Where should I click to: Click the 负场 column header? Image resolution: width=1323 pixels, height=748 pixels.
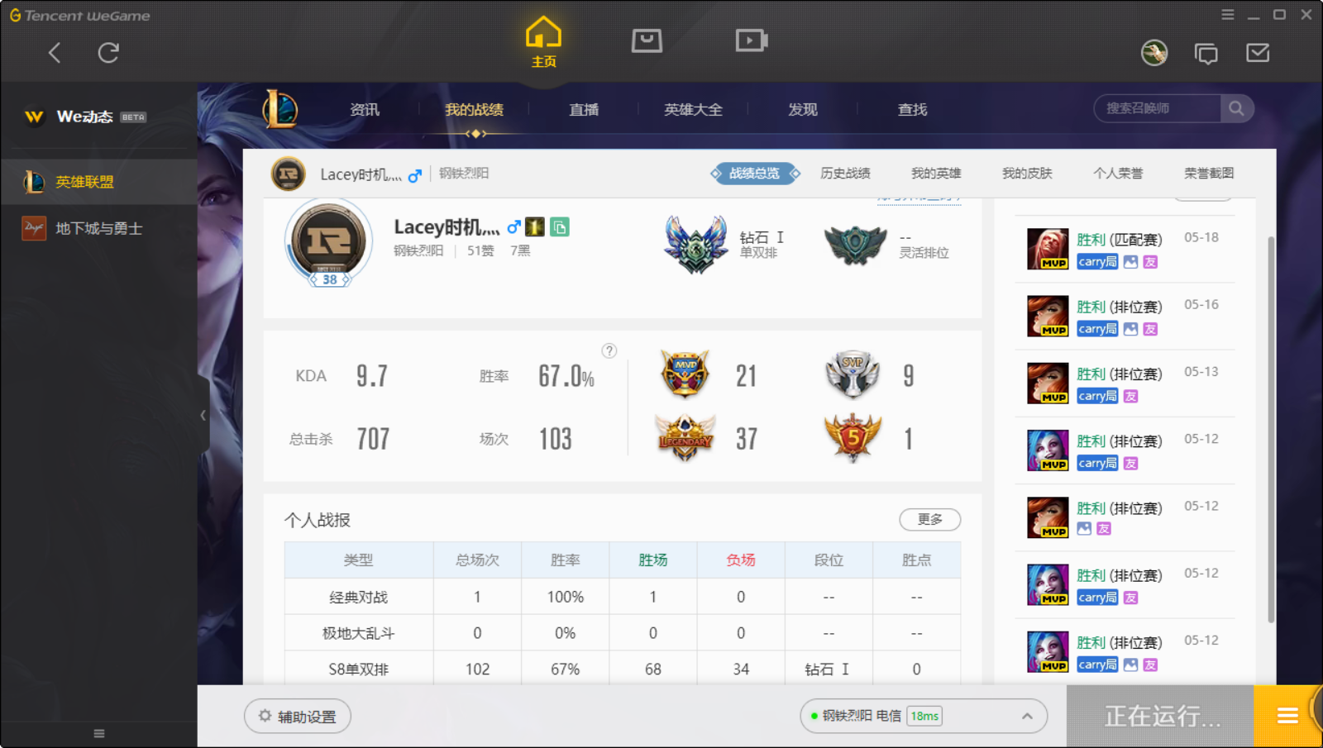point(741,560)
